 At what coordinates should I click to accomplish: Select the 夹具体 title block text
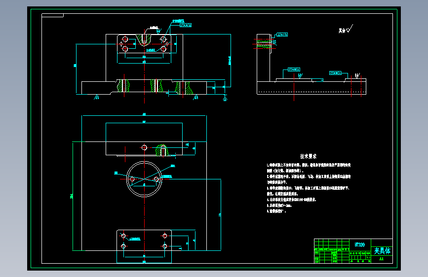coord(382,251)
